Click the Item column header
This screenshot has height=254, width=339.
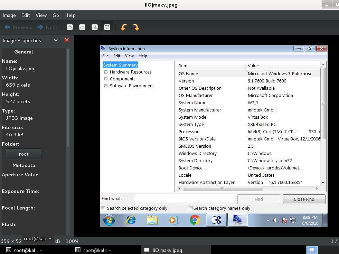coord(211,66)
